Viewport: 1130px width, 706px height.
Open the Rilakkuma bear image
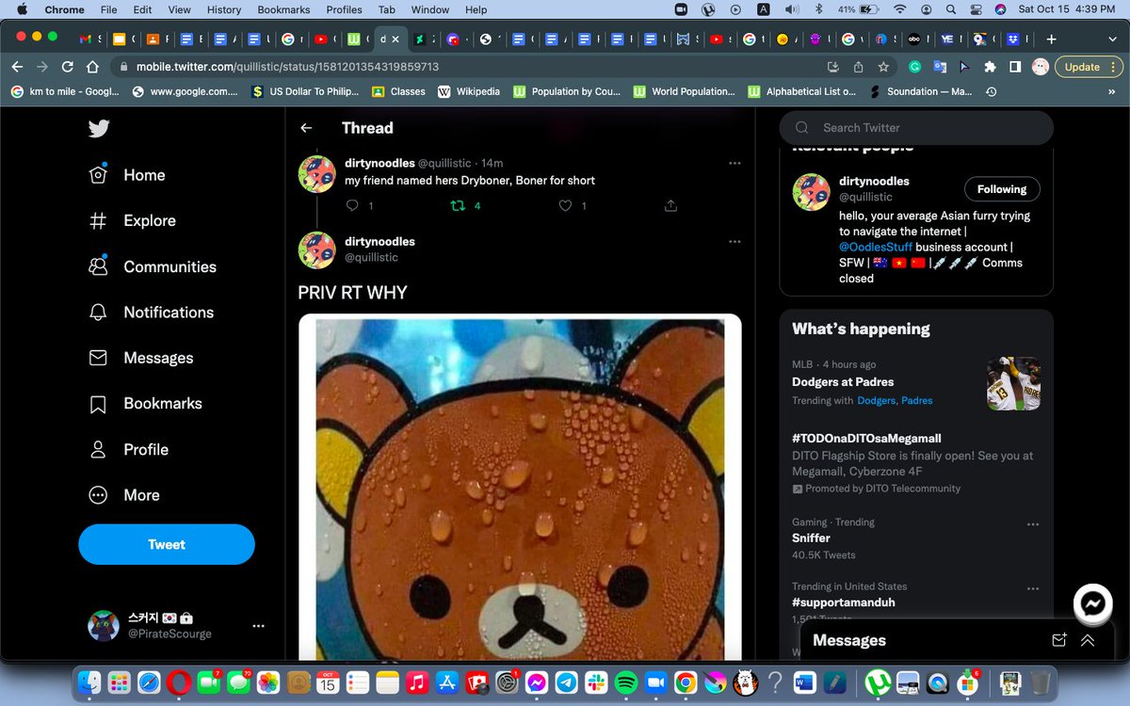520,488
